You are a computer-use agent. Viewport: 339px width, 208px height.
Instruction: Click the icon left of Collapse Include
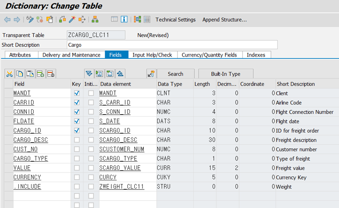(110, 74)
